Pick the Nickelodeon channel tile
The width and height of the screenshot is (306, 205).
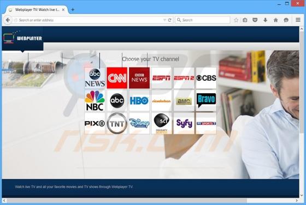161,100
